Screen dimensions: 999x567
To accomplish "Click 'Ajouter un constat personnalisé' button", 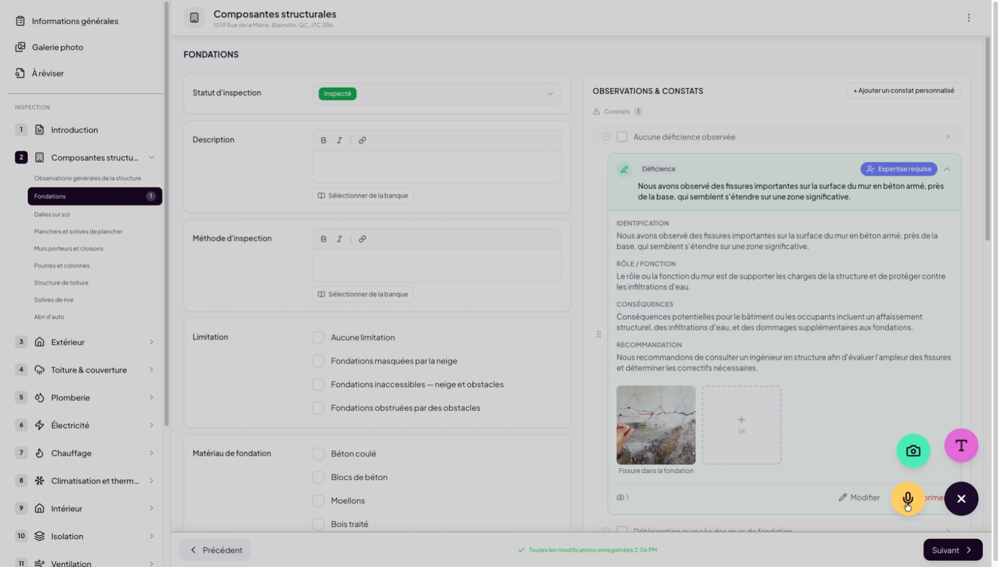I will coord(903,91).
